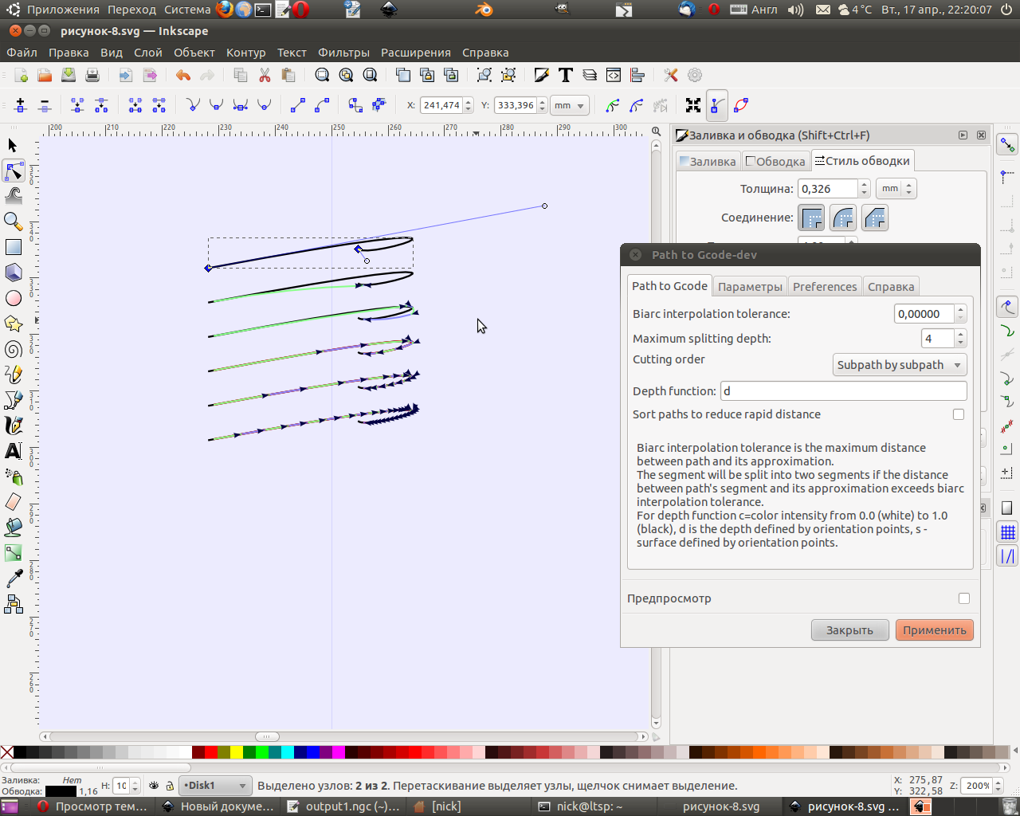Switch to the Параметры tab
1020x816 pixels.
pyautogui.click(x=750, y=287)
